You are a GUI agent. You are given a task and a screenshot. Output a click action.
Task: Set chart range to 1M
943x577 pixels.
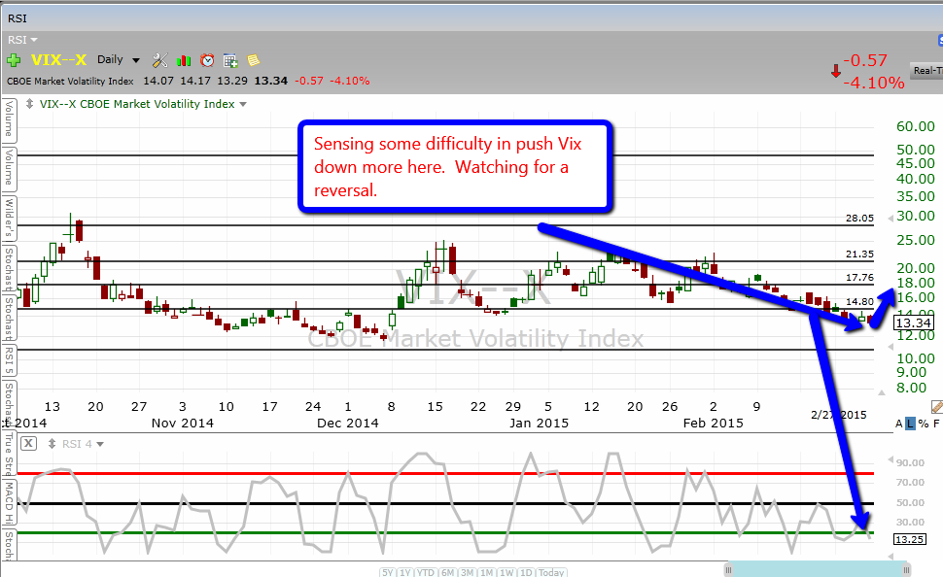[x=487, y=572]
